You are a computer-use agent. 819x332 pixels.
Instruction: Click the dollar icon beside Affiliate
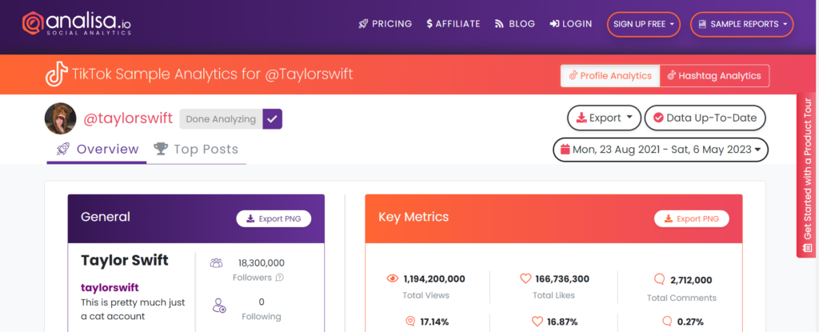429,24
